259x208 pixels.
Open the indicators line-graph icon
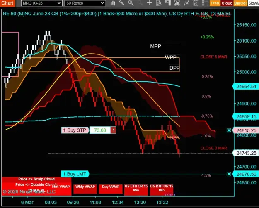[x=186, y=3]
